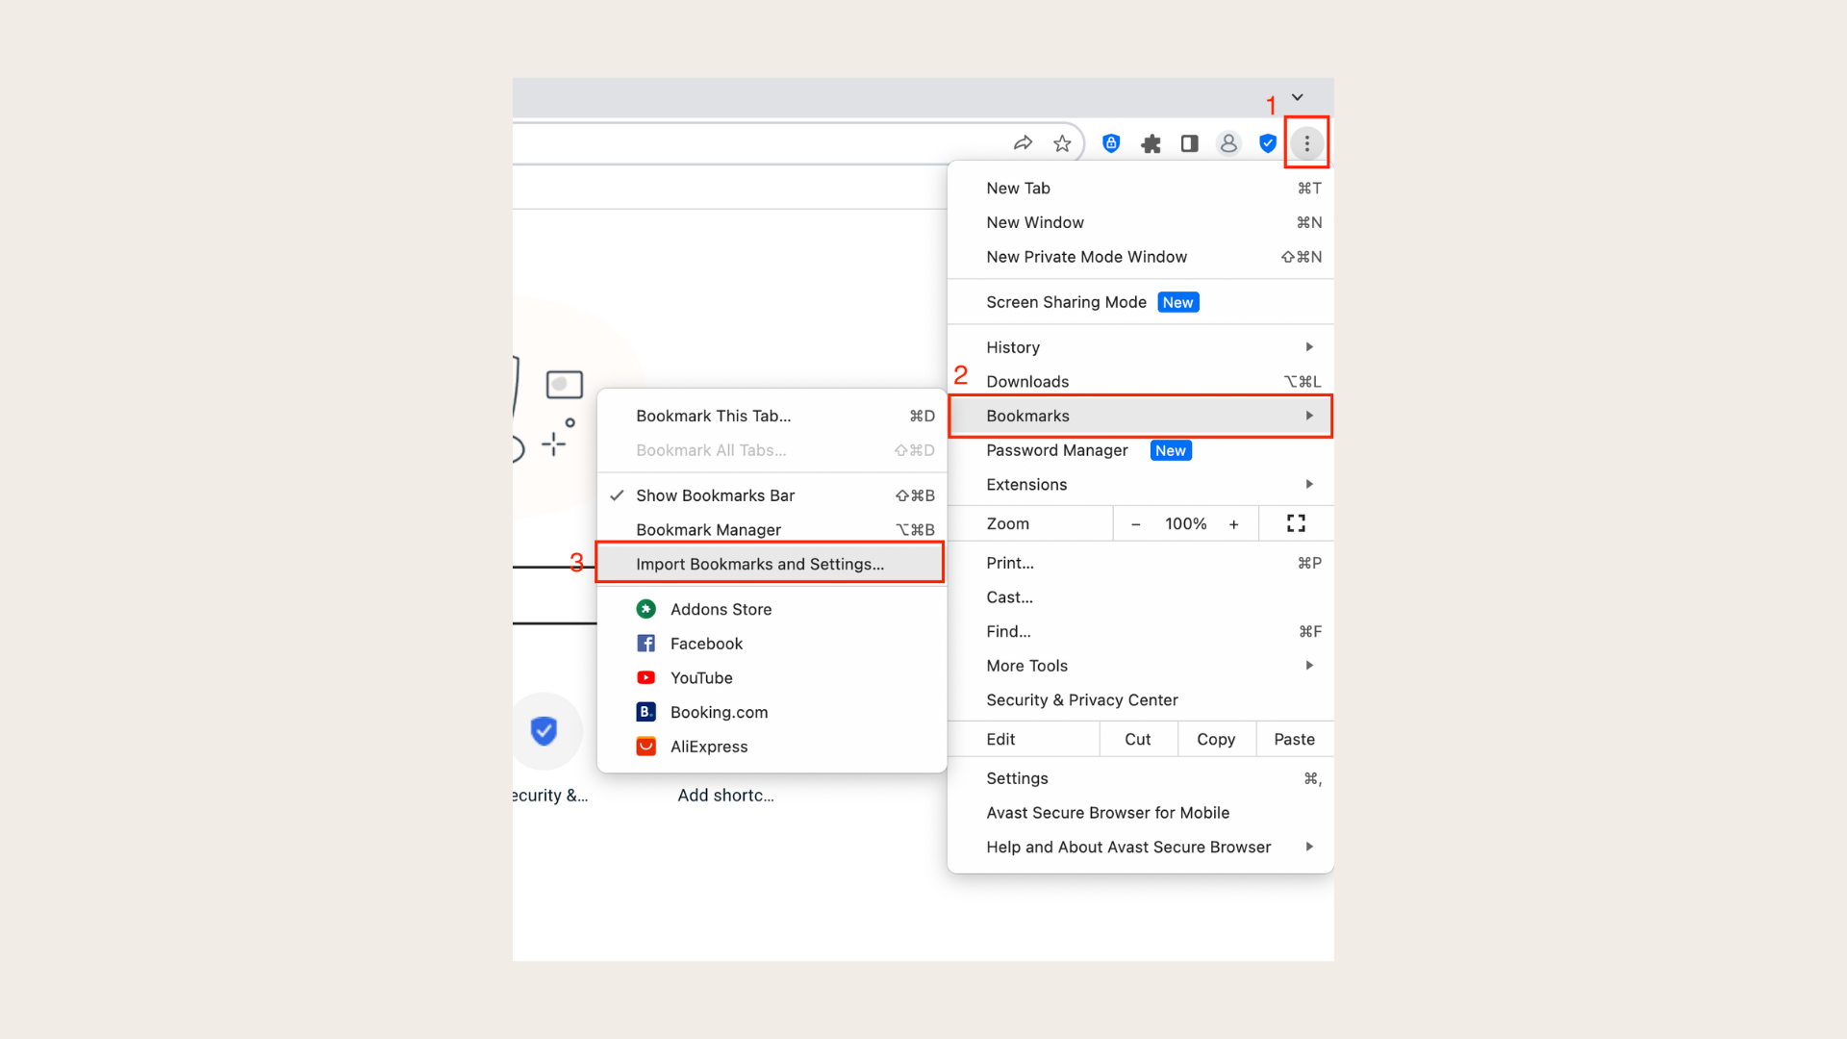Expand the Bookmarks submenu
The image size is (1847, 1039).
click(x=1141, y=416)
